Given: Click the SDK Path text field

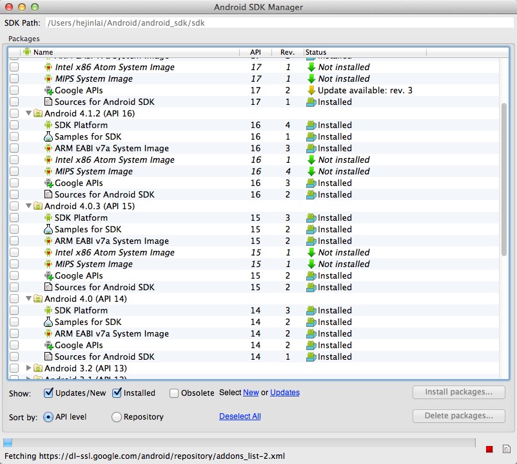Looking at the screenshot, I should click(280, 23).
